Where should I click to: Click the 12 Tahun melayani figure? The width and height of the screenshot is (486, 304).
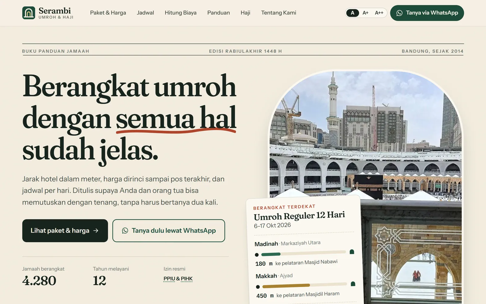click(99, 281)
